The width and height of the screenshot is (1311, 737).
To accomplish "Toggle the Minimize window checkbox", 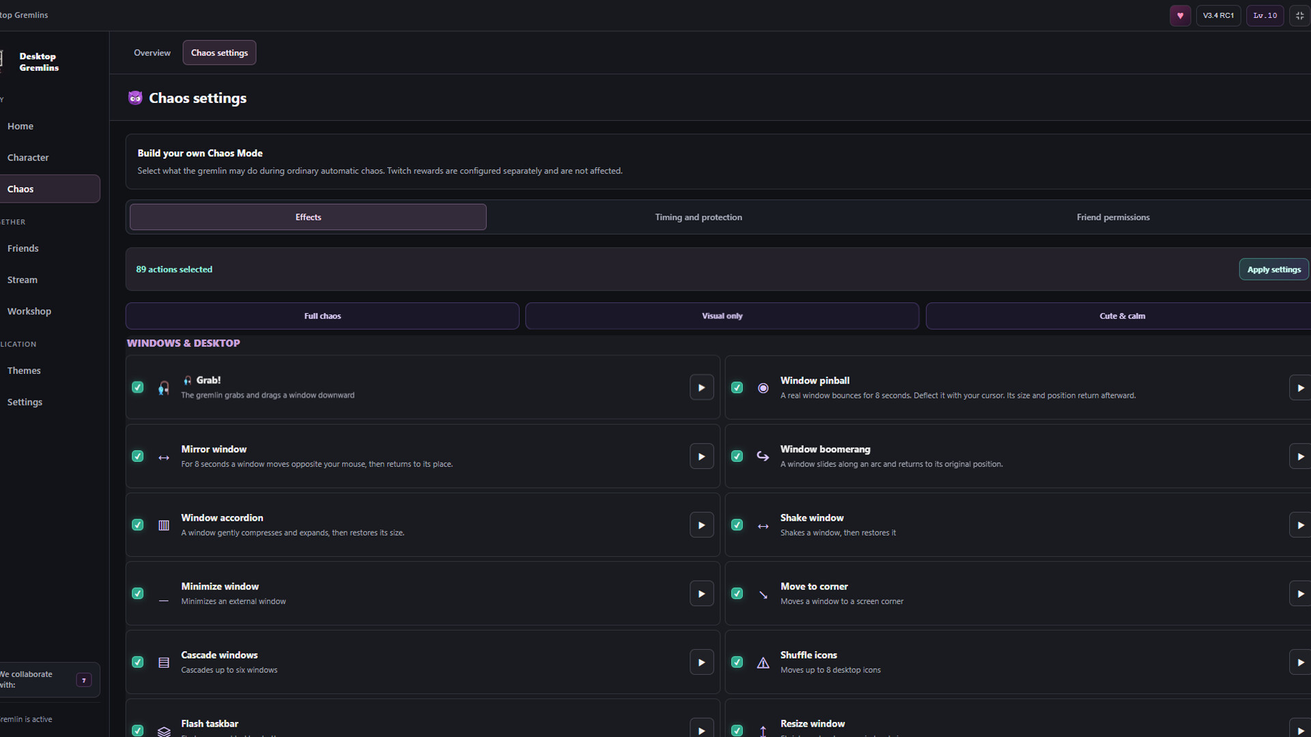I will click(x=138, y=594).
